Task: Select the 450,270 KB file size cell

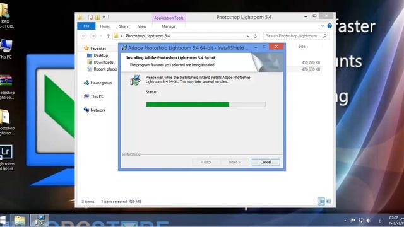Action: (311, 62)
